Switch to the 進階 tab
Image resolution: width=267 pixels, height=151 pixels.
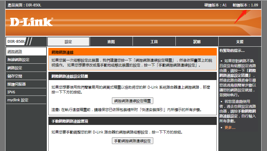click(x=111, y=42)
